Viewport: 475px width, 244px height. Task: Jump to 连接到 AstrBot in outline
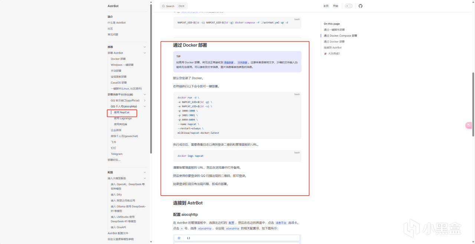point(332,47)
